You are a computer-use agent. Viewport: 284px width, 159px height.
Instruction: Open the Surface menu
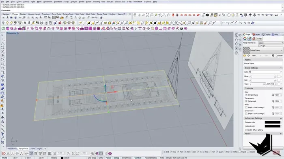coord(26,2)
